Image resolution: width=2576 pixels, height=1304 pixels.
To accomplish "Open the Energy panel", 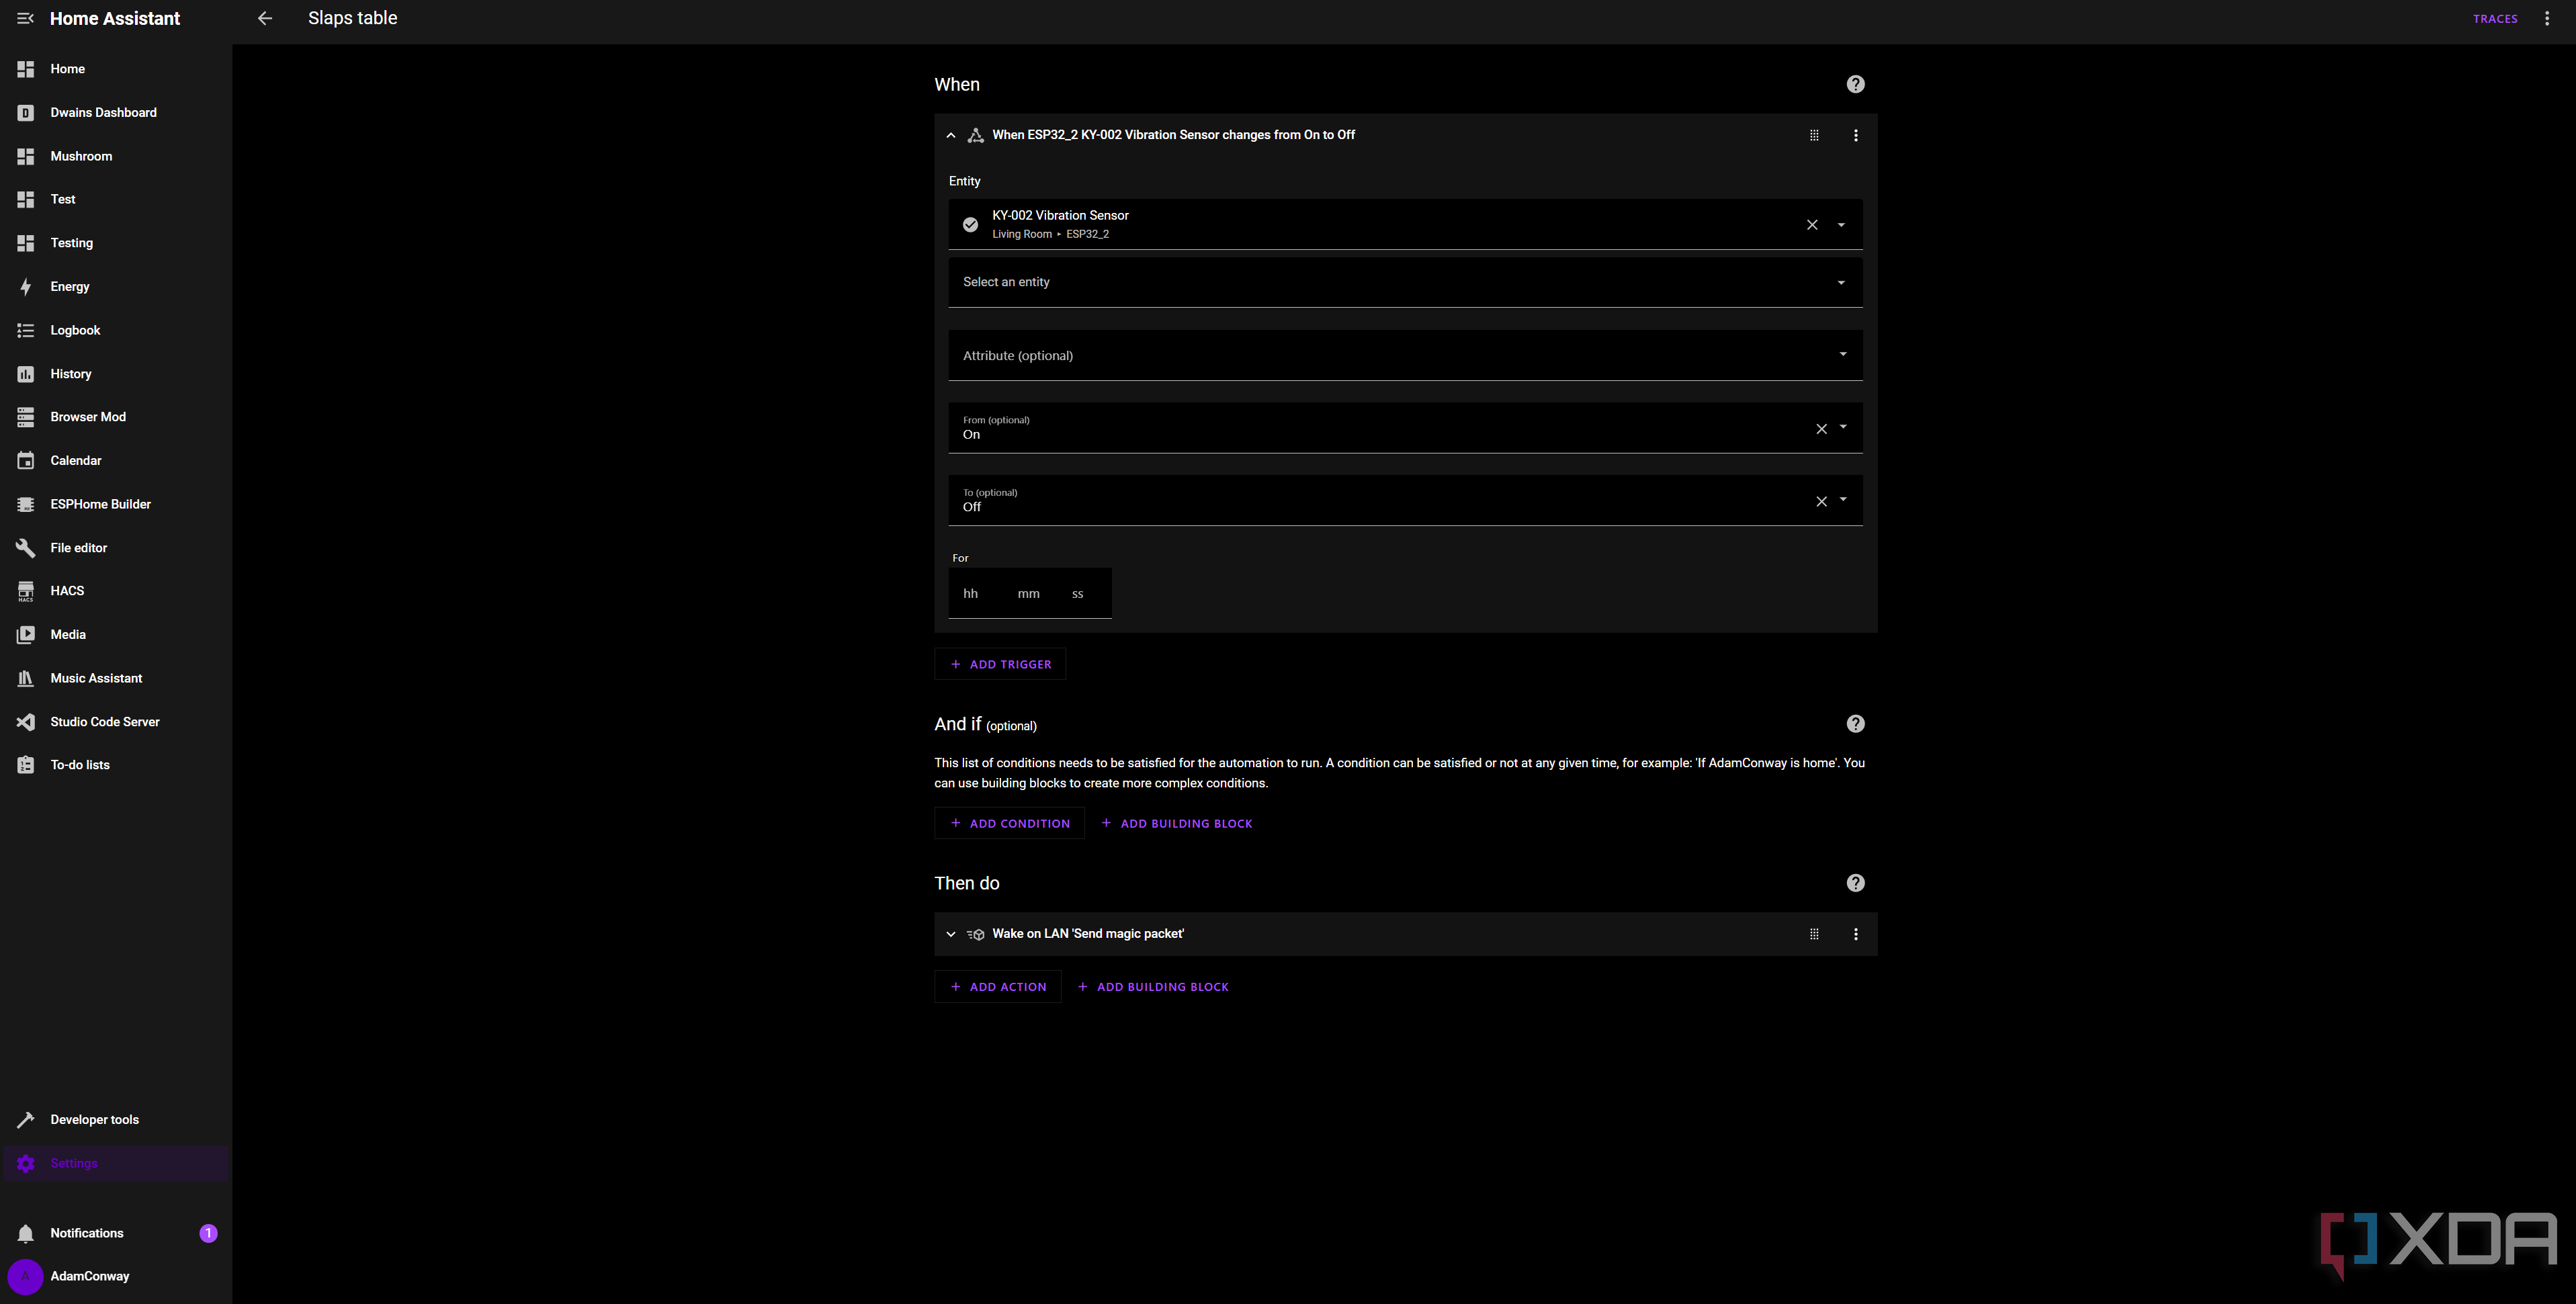I will (x=116, y=286).
